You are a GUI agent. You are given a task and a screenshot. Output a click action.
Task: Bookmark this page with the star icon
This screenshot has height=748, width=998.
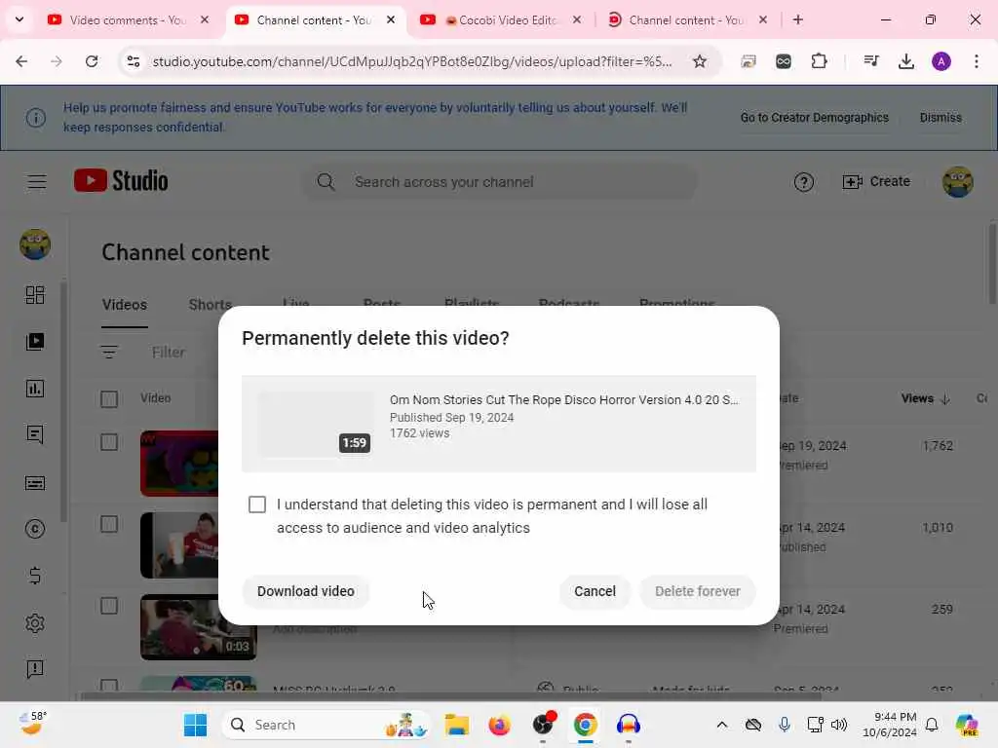coord(700,61)
